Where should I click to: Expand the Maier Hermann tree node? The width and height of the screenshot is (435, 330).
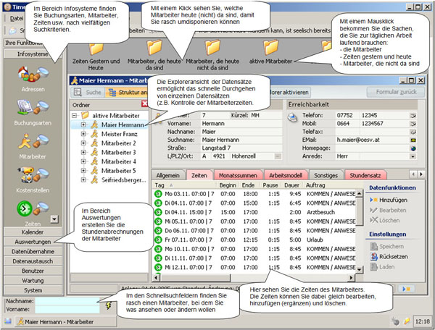click(x=83, y=125)
